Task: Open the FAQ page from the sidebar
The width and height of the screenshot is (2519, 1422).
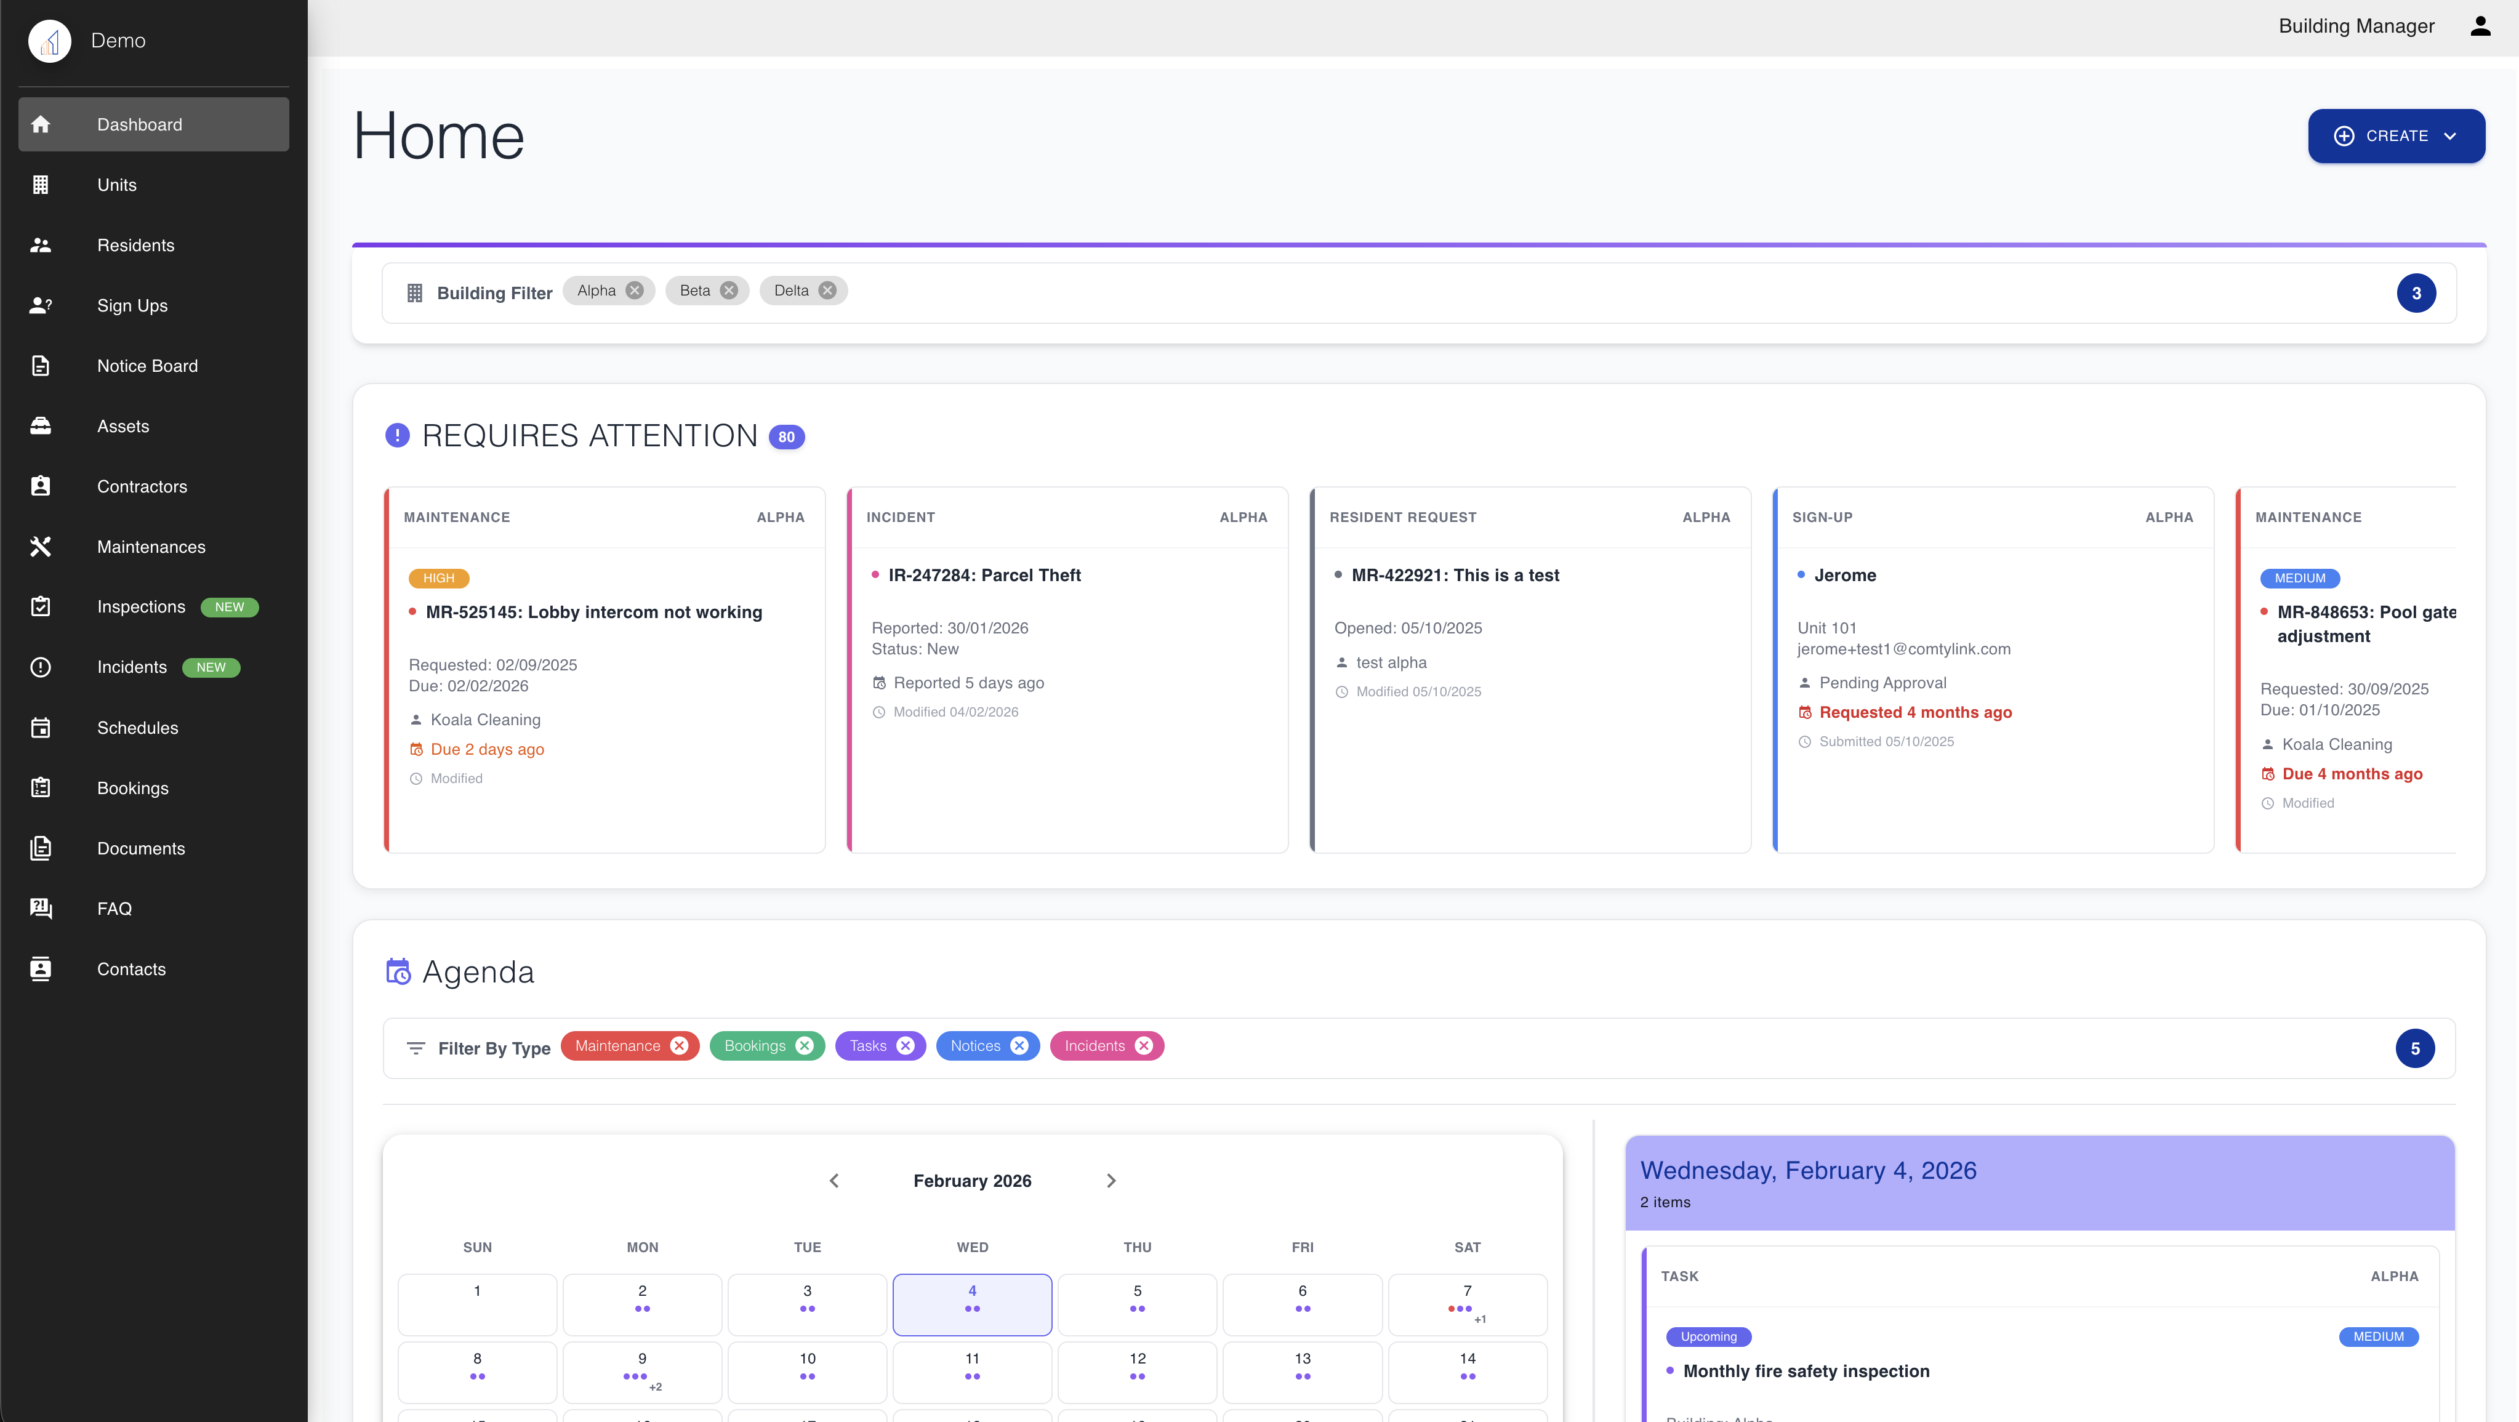Action: [x=114, y=909]
